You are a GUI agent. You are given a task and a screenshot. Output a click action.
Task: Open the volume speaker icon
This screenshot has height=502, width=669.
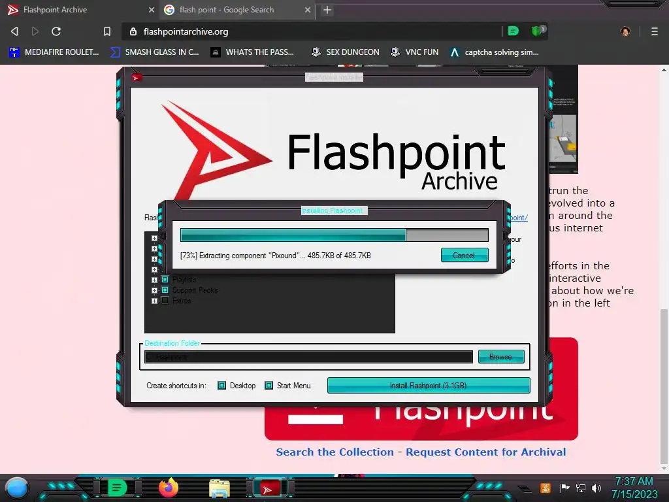click(596, 488)
